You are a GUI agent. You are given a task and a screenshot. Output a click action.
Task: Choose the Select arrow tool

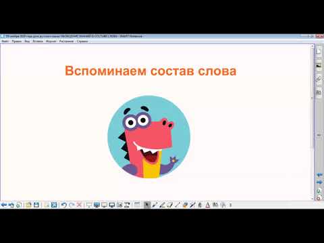pos(147,205)
